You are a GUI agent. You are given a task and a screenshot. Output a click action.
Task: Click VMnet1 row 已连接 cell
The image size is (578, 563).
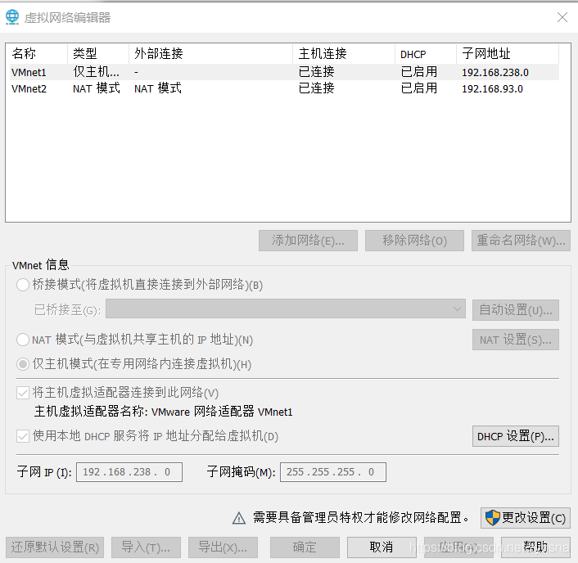[x=316, y=72]
